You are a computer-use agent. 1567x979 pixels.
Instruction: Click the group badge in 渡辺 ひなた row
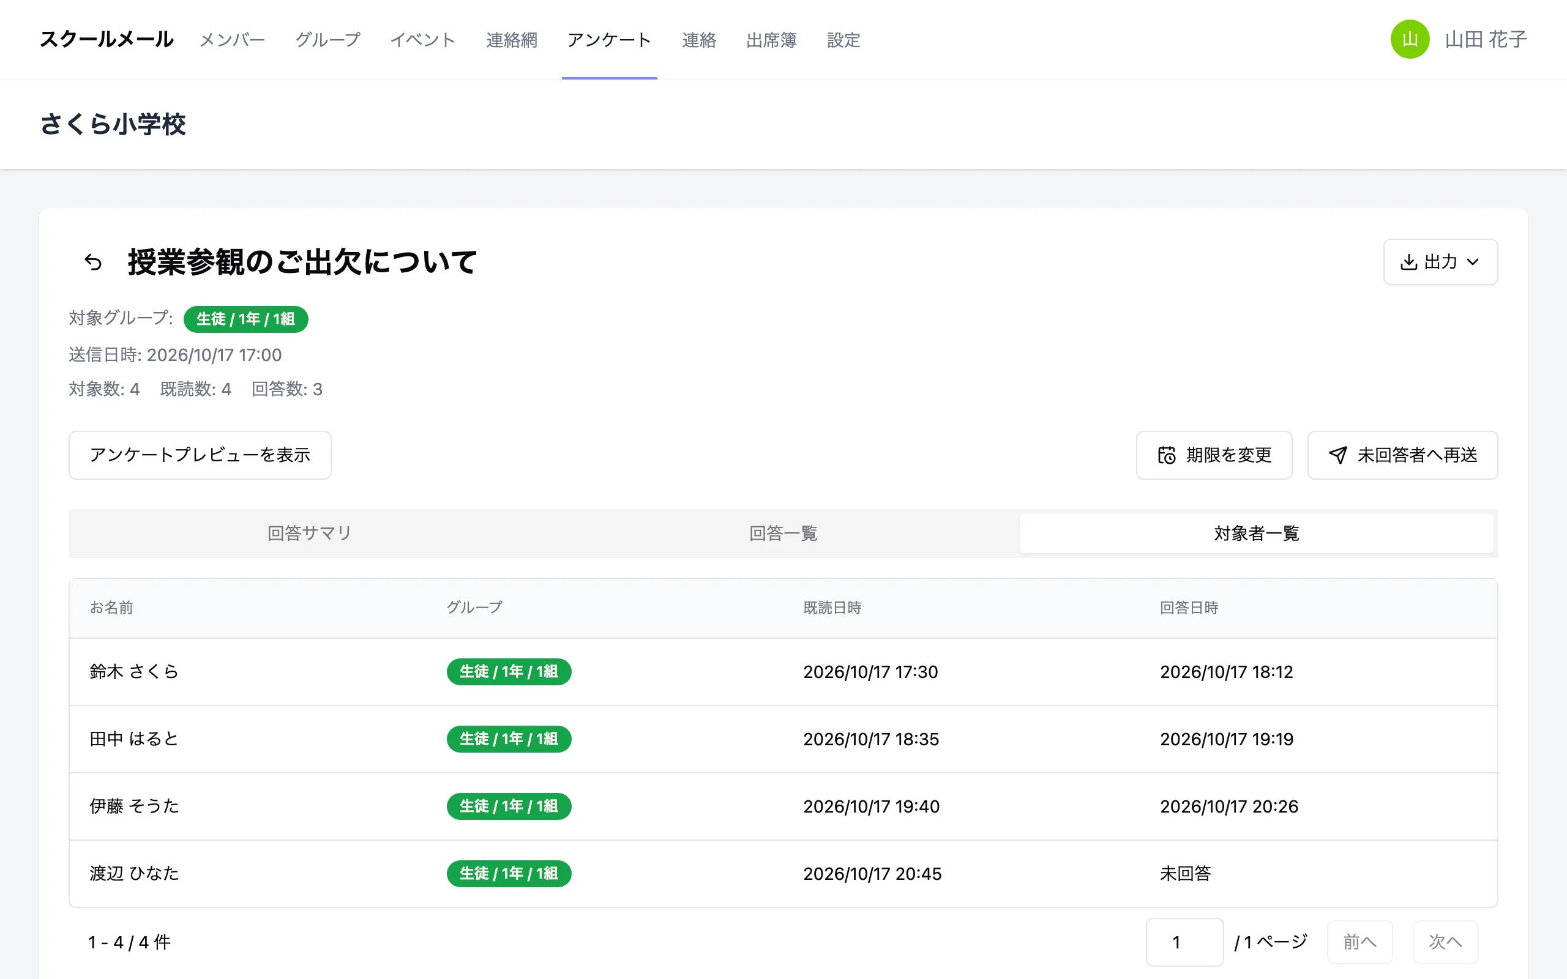coord(509,874)
